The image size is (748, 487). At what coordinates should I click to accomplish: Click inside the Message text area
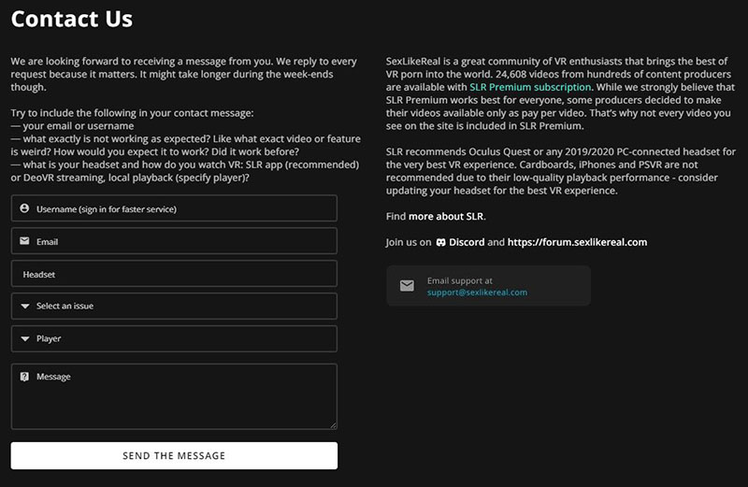[174, 396]
